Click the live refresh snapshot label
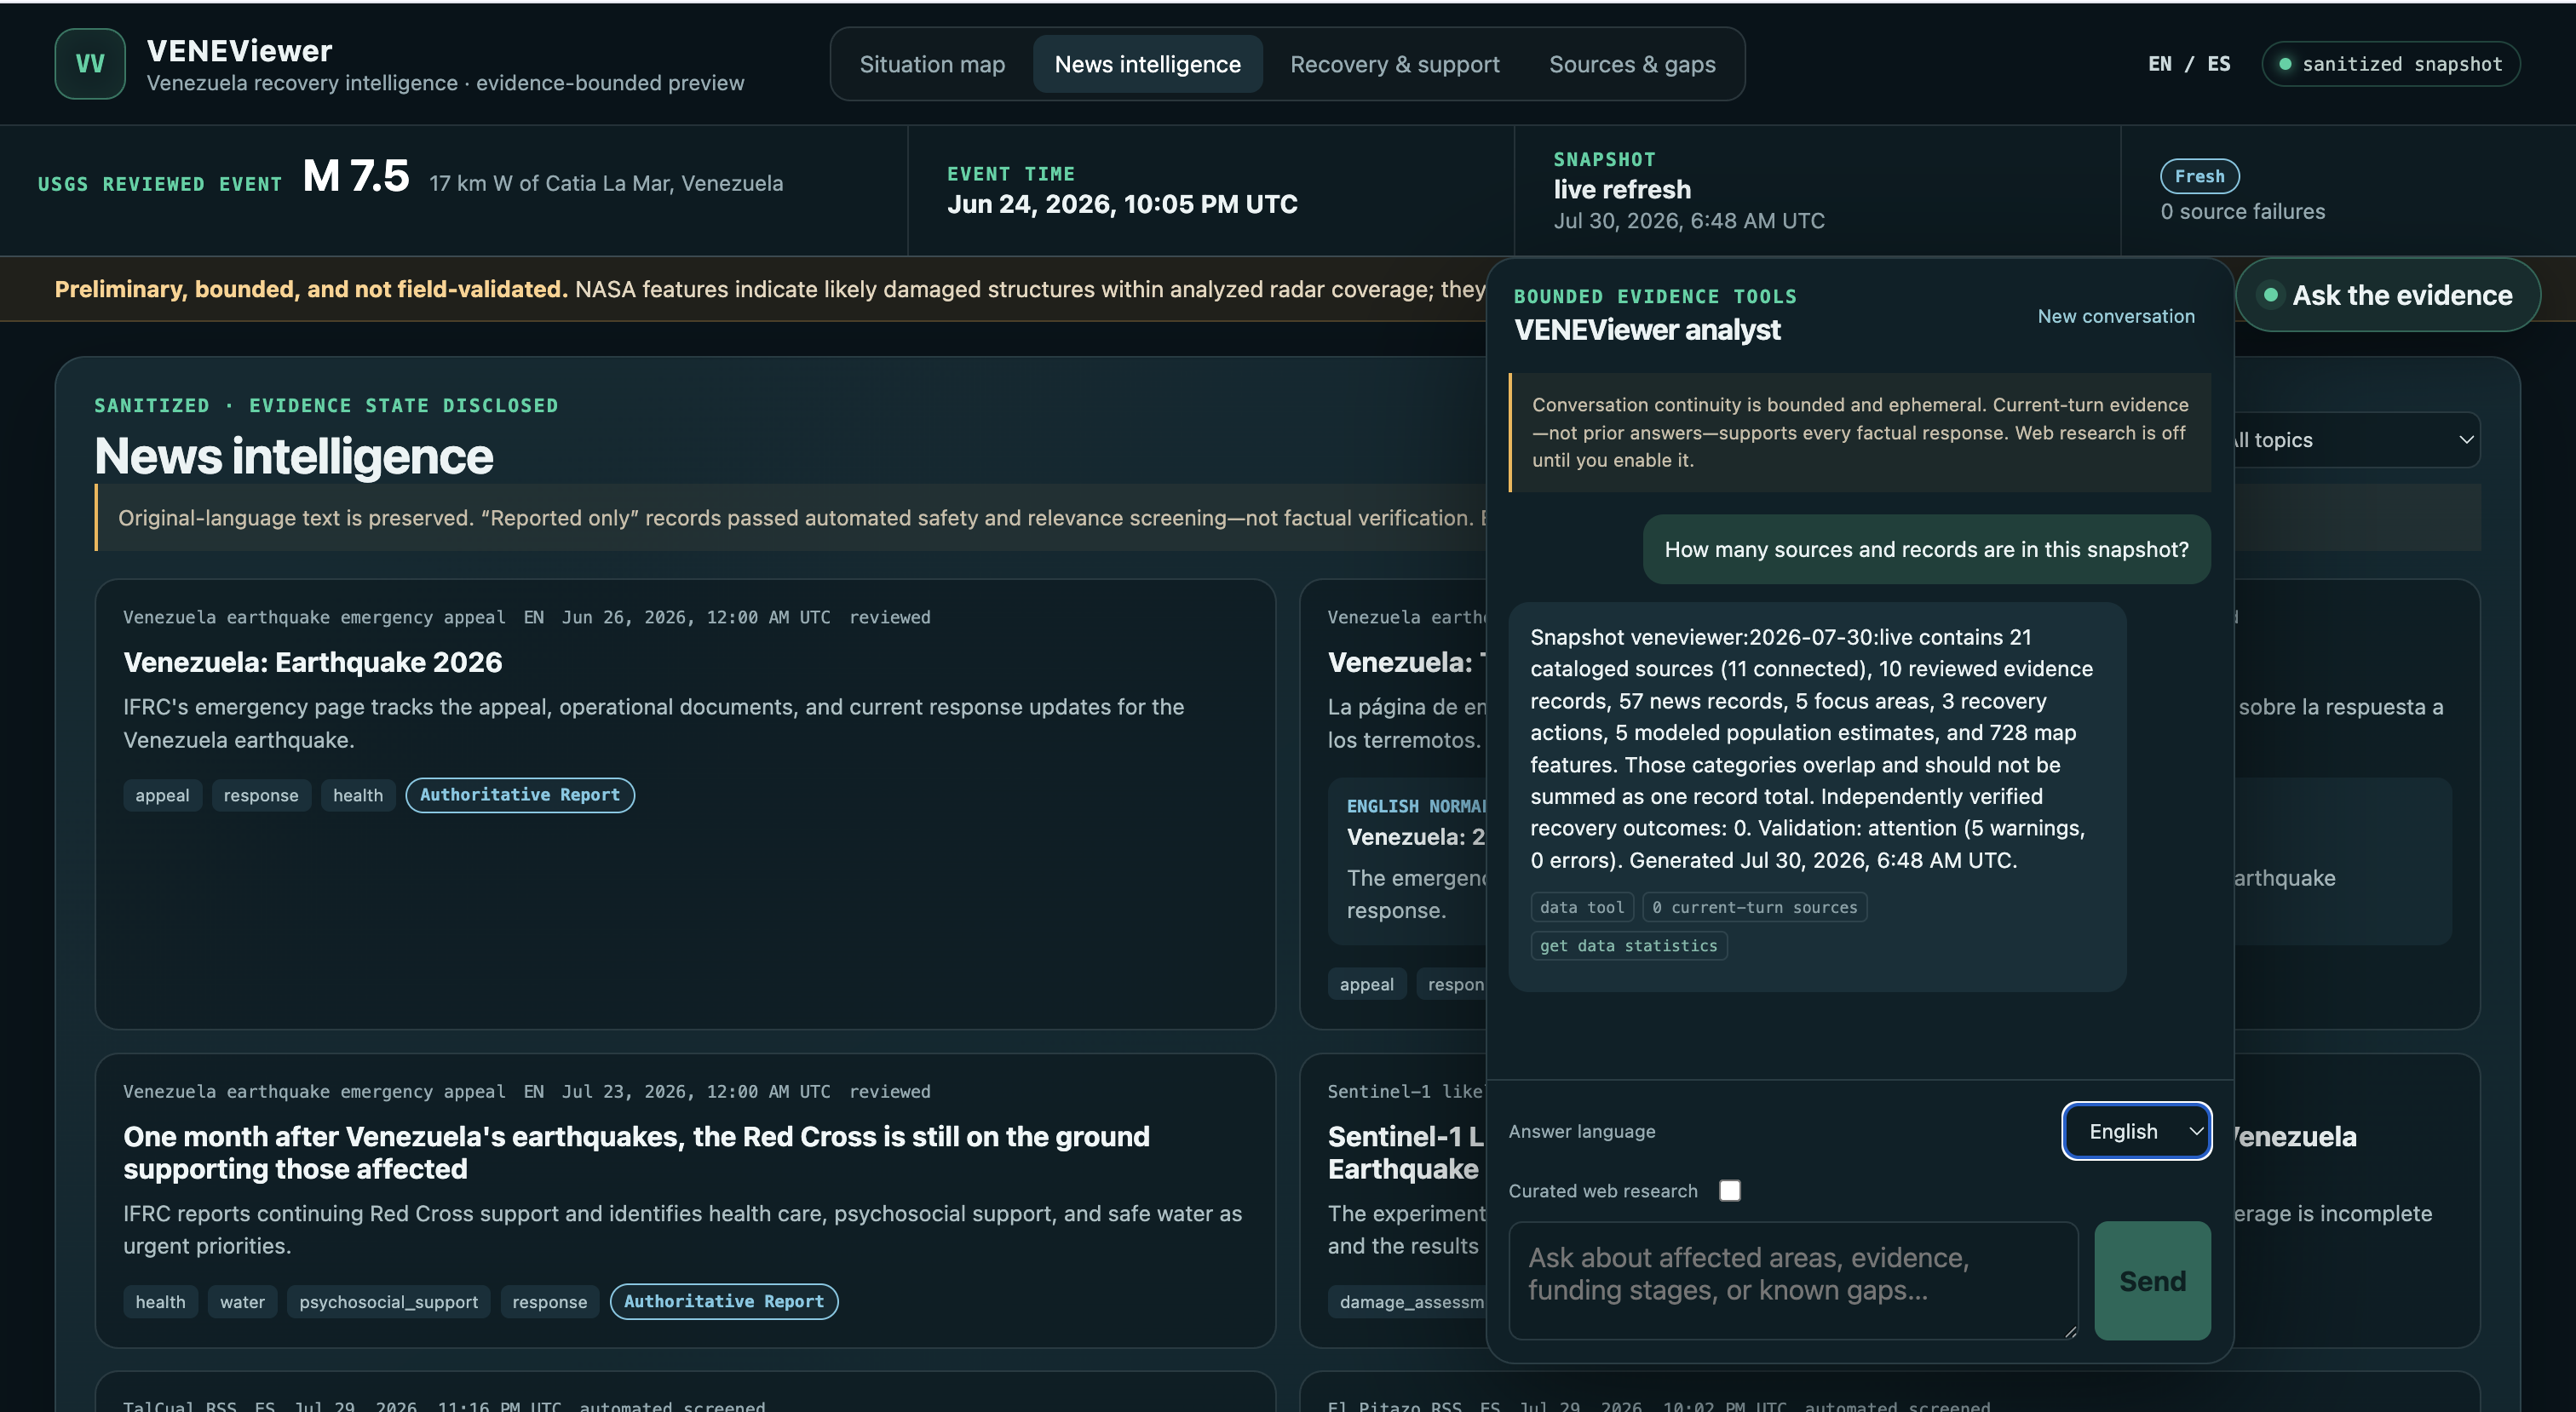2576x1412 pixels. coord(1622,189)
